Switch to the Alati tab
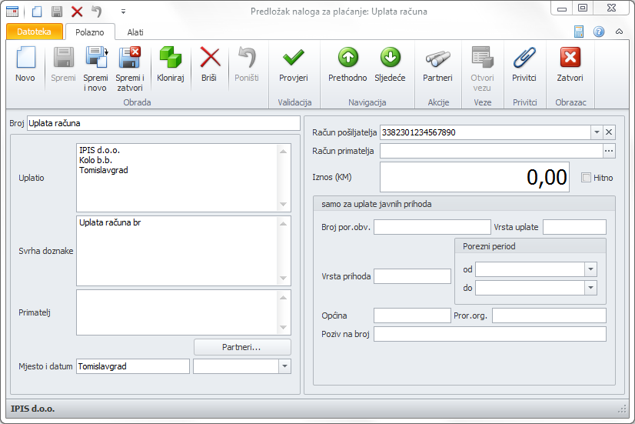635x424 pixels. [x=135, y=32]
